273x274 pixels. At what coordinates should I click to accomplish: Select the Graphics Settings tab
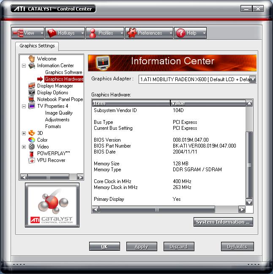(x=37, y=46)
